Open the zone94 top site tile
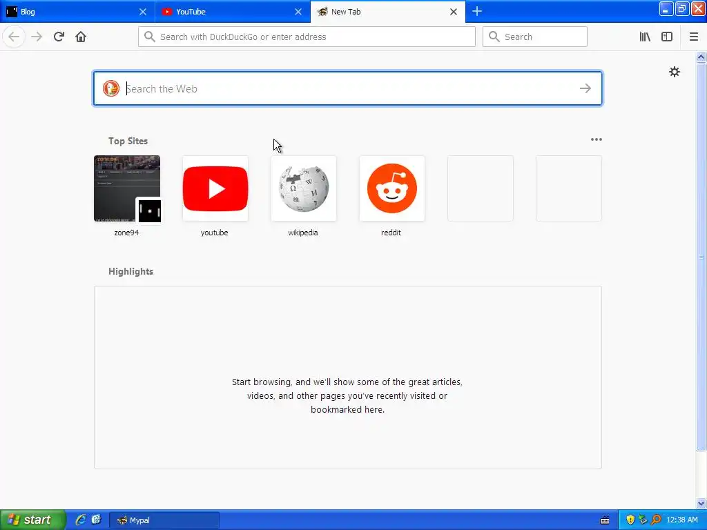This screenshot has width=707, height=530. point(127,188)
